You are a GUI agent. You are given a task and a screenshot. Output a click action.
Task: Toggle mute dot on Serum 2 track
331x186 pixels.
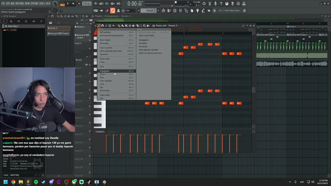pyautogui.click(x=90, y=32)
